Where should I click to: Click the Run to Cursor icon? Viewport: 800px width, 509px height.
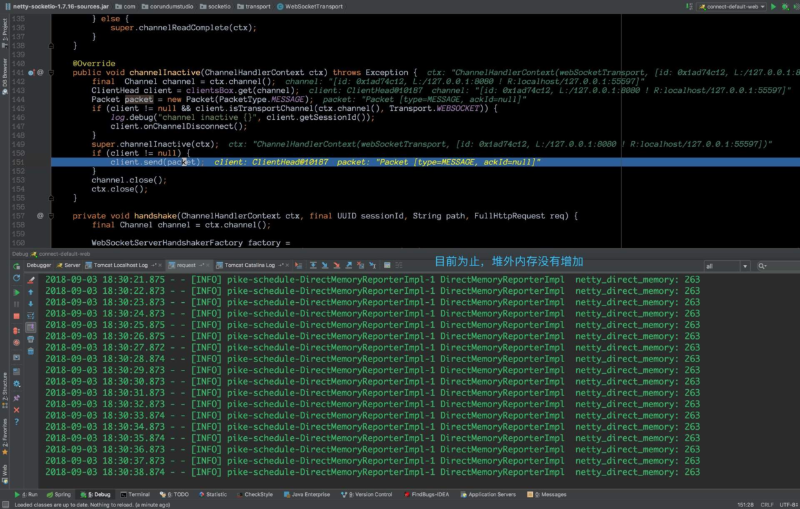(372, 265)
